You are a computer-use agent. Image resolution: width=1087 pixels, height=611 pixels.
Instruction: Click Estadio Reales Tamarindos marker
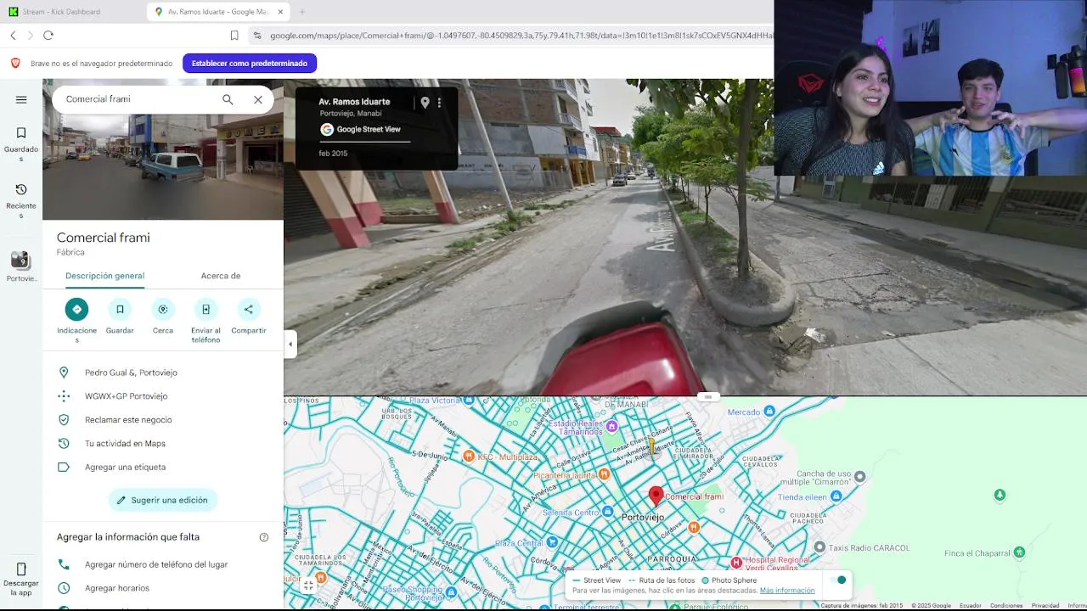[x=612, y=426]
